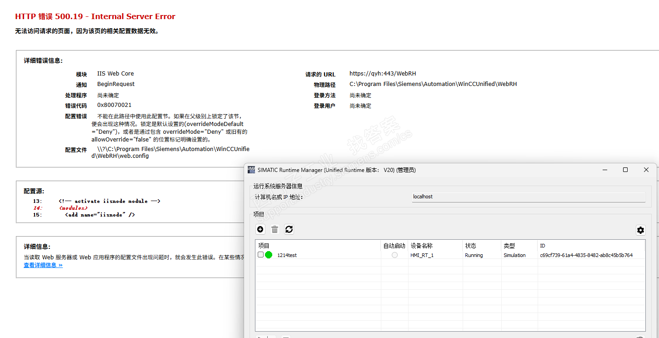The image size is (659, 338).
Task: Open the 查看详细信息 link
Action: [x=43, y=265]
